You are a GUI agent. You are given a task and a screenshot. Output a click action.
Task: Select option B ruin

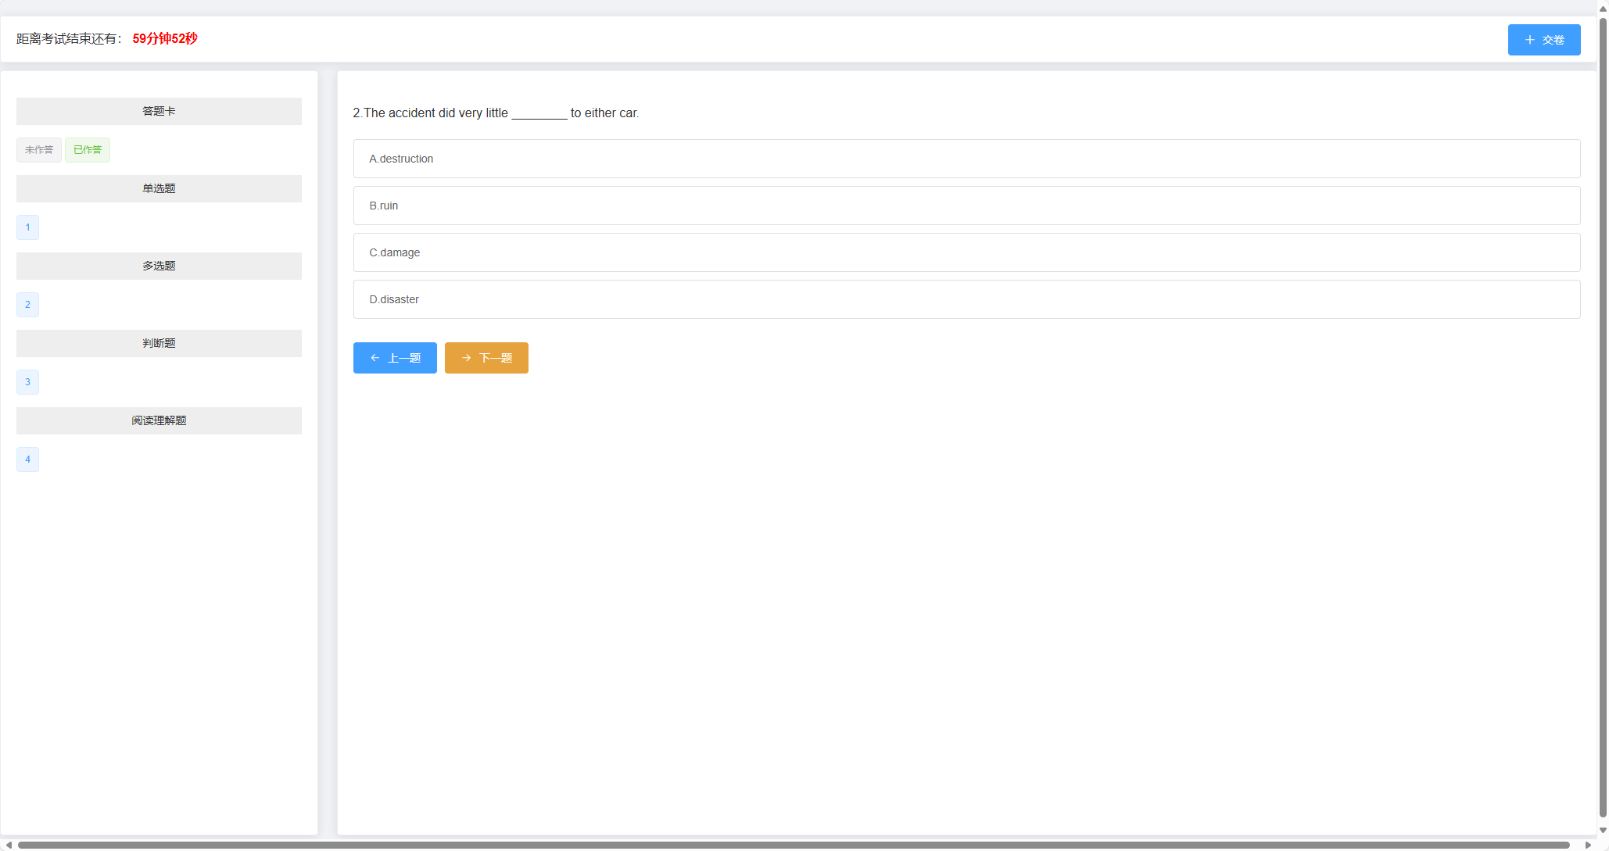point(966,206)
